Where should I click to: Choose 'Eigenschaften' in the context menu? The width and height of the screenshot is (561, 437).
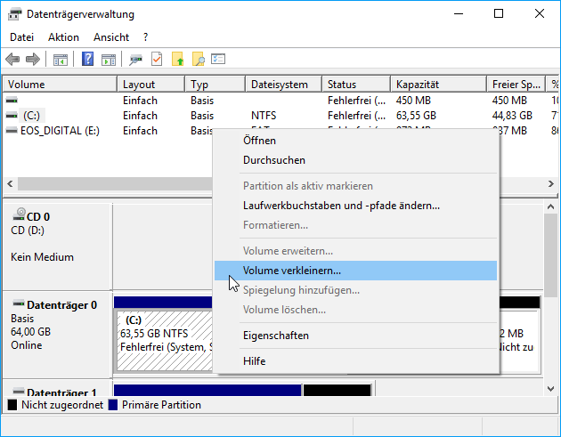pyautogui.click(x=276, y=336)
